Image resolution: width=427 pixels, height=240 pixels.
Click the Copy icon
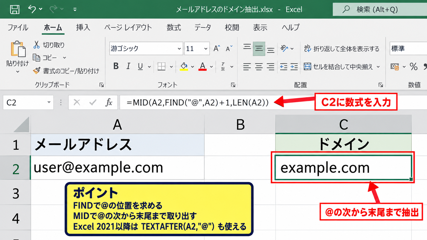pyautogui.click(x=37, y=58)
